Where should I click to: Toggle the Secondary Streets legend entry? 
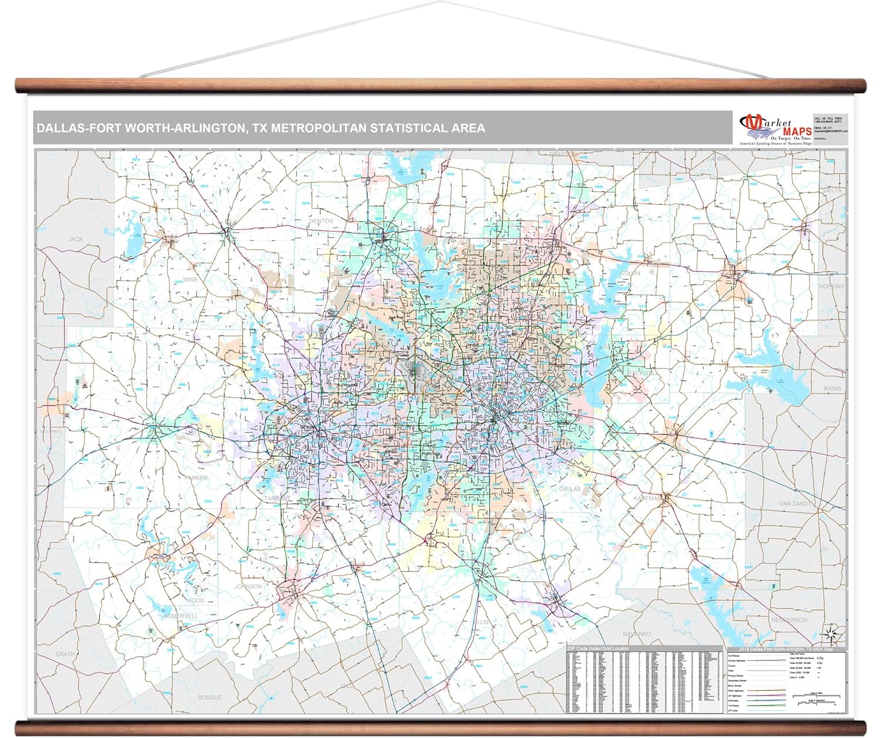(x=766, y=680)
